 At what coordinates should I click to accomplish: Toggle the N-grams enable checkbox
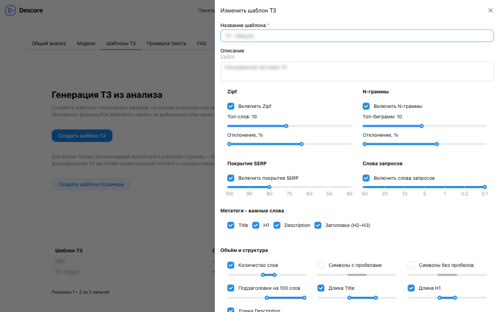tap(366, 106)
